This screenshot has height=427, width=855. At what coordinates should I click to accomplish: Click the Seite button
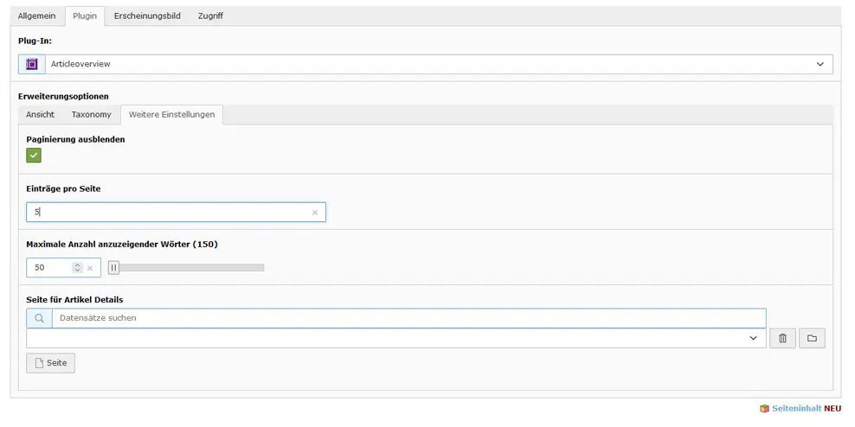tap(51, 363)
